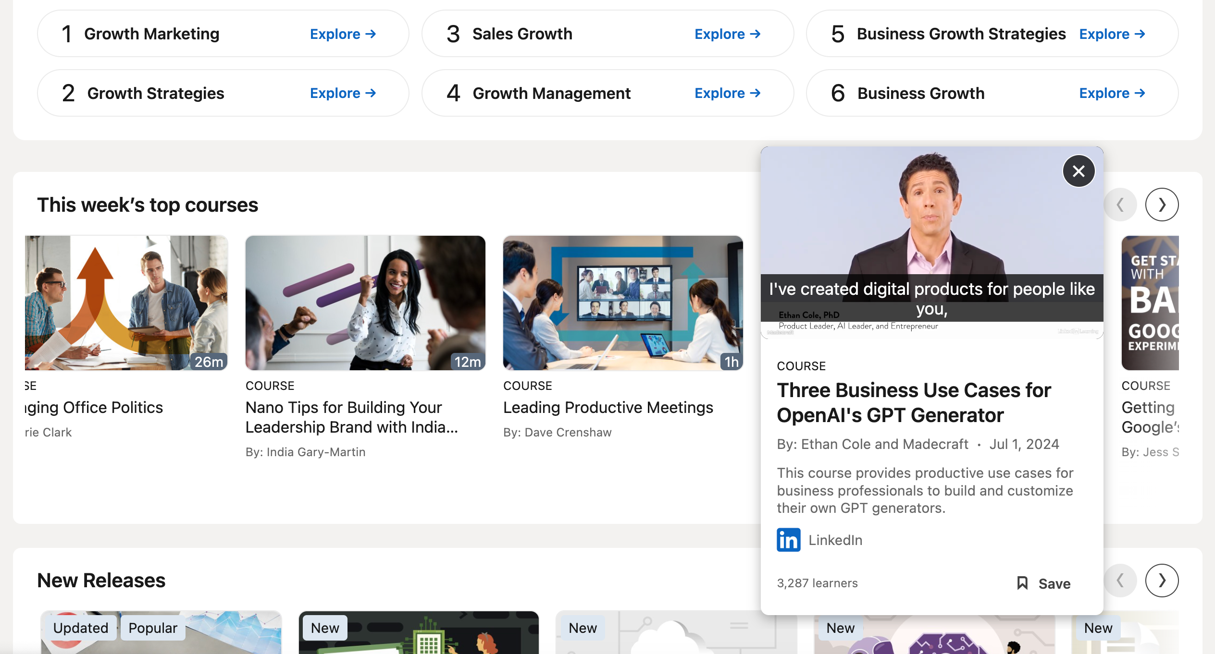The height and width of the screenshot is (654, 1215).
Task: Open Getting Started with Bard course thumbnail
Action: coord(1150,303)
